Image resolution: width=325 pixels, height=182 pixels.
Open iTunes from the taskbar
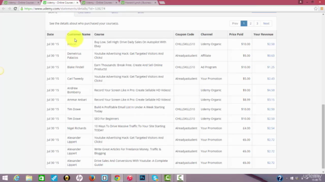(130, 178)
